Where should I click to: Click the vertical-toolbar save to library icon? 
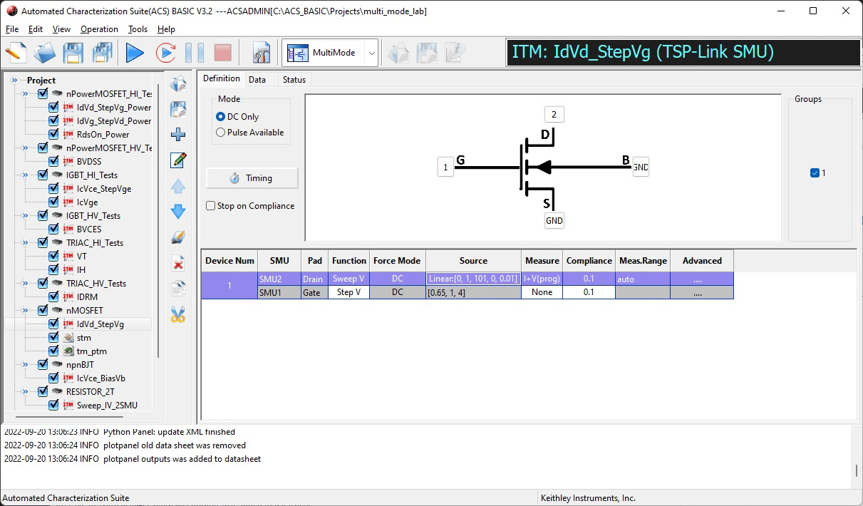click(x=178, y=109)
